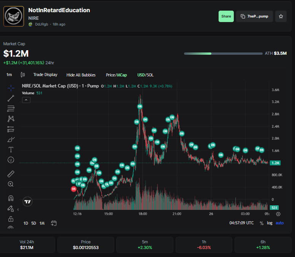
Task: Toggle Trade Display
Action: pyautogui.click(x=45, y=75)
